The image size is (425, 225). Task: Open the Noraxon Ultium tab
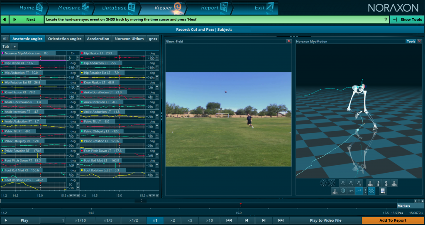(x=129, y=39)
